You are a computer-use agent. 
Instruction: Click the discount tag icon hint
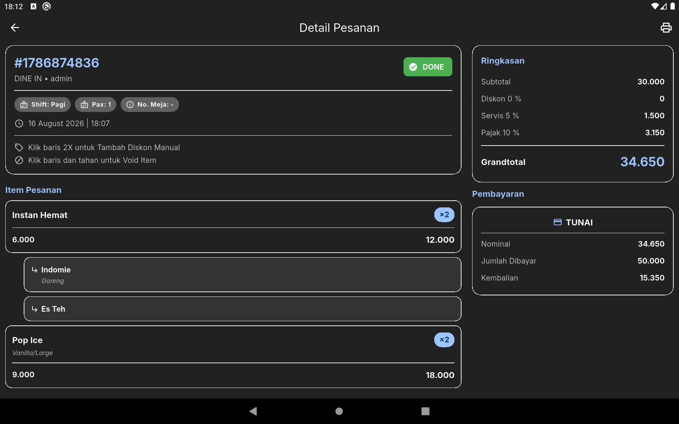point(19,147)
